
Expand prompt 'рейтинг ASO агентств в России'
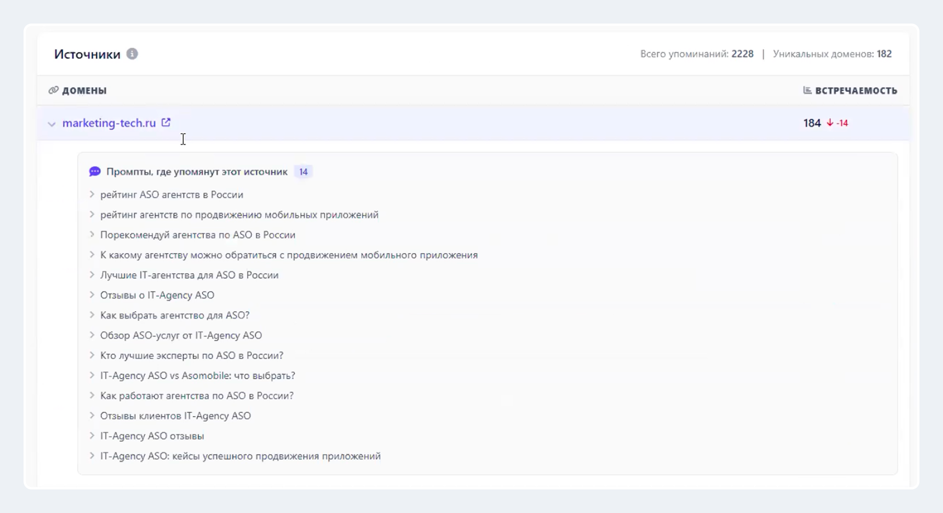92,194
